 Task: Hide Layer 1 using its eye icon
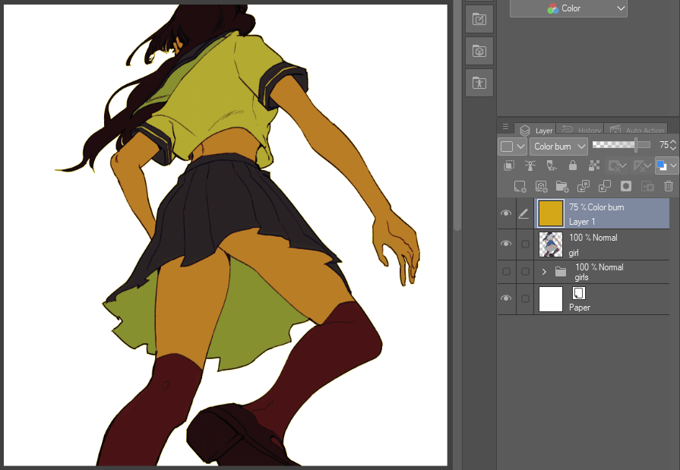tap(506, 214)
